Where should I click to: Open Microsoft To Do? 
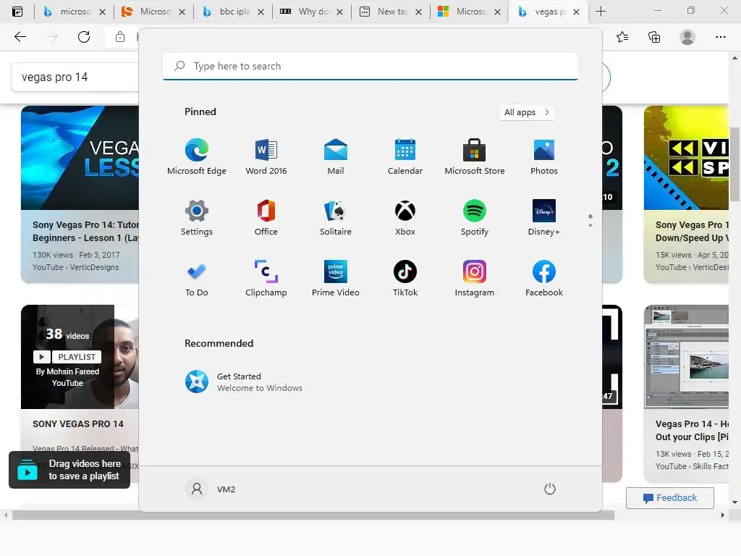(197, 279)
